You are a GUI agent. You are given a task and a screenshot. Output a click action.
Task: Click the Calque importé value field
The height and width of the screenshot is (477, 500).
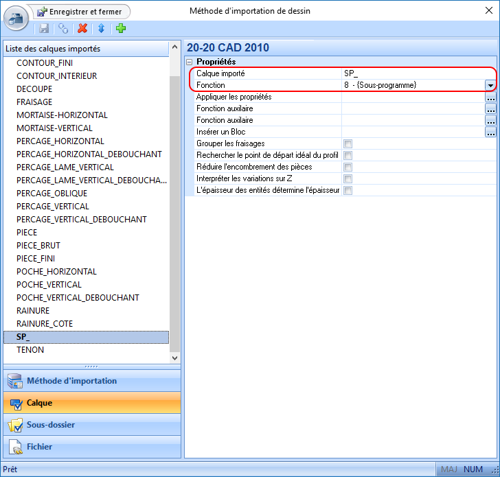click(412, 73)
